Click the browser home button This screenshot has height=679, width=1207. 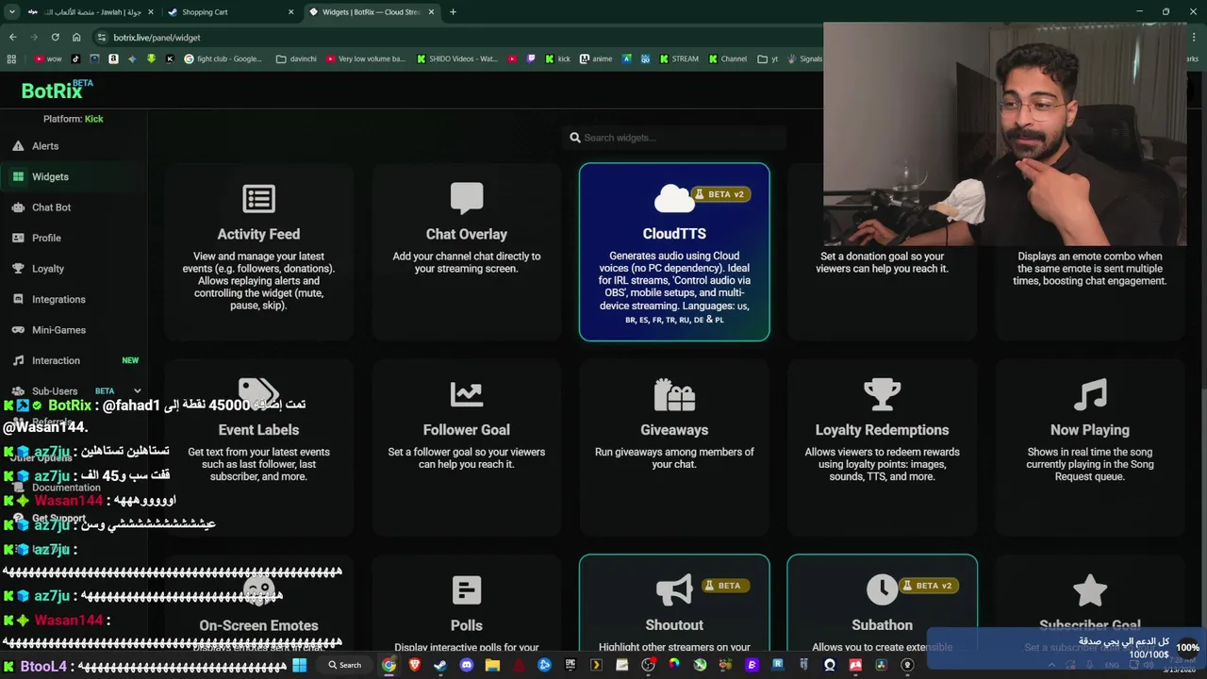tap(76, 38)
